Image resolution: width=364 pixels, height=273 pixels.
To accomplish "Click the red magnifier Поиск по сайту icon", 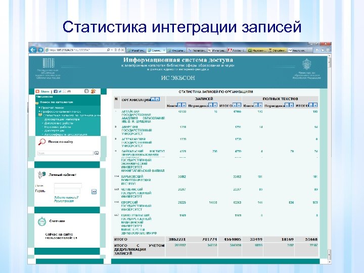I will point(42,142).
